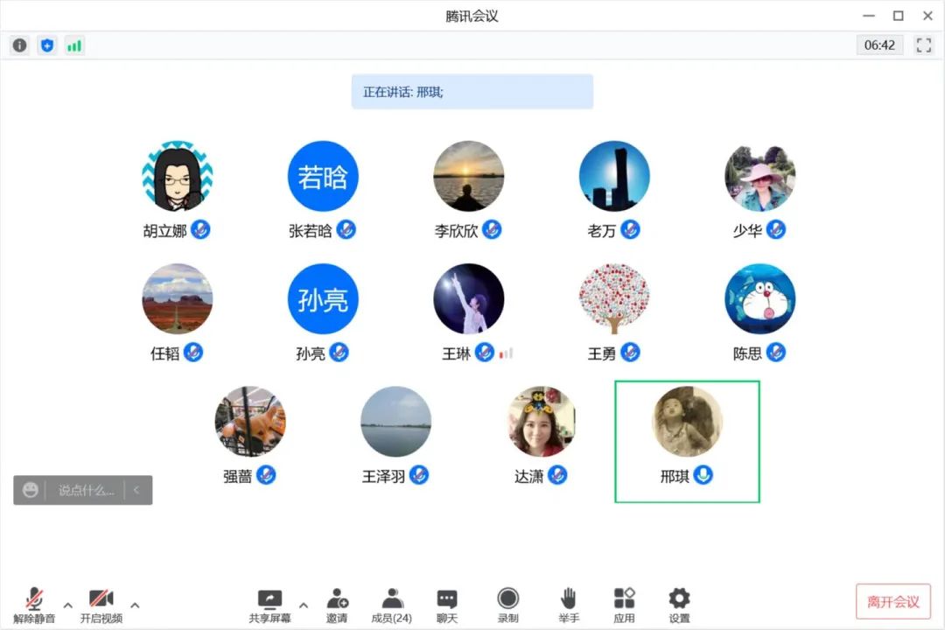Select 胡立娜's avatar
The height and width of the screenshot is (630, 945).
click(177, 176)
